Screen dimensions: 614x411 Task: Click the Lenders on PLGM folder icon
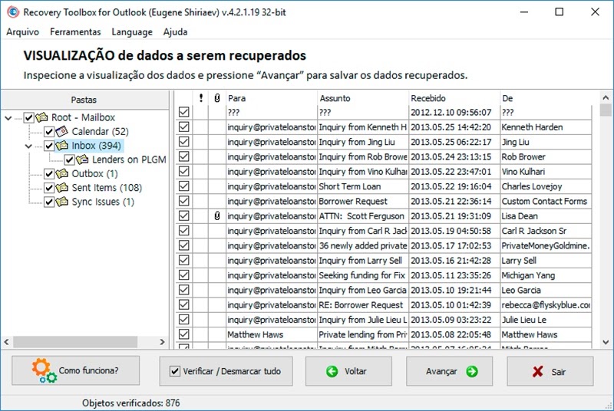pyautogui.click(x=82, y=159)
